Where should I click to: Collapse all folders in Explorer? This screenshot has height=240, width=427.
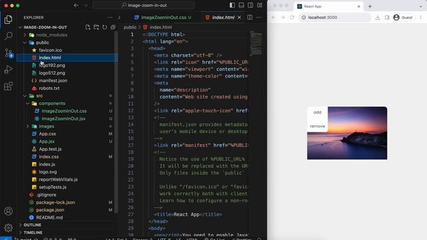[x=113, y=27]
